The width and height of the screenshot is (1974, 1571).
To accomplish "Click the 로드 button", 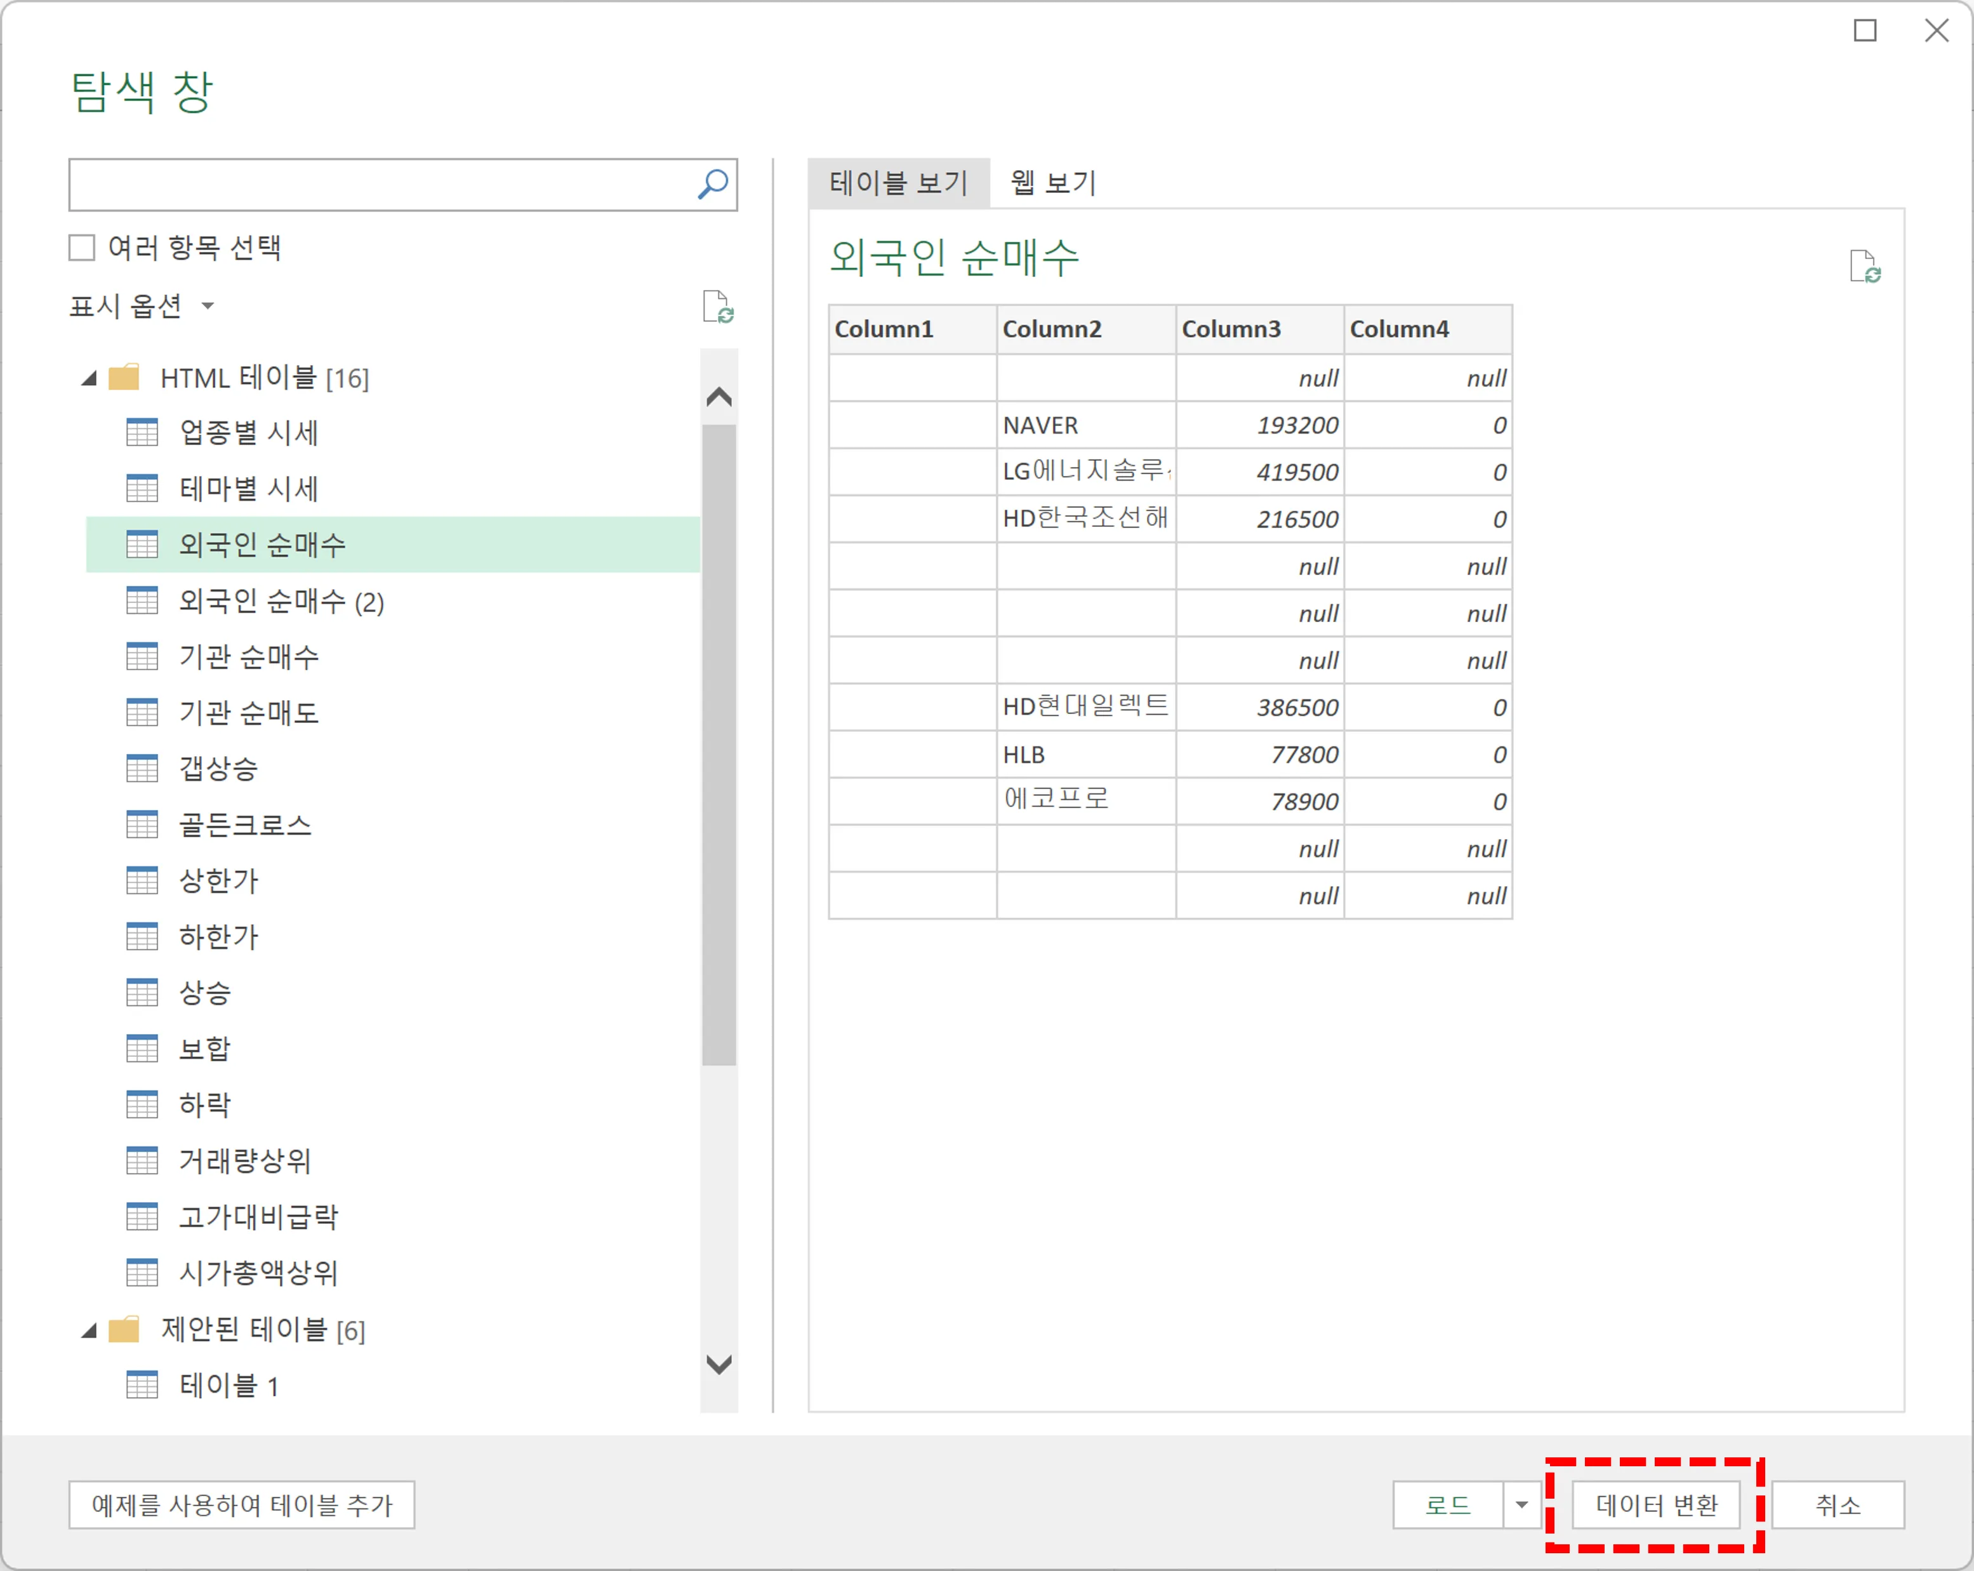I will coord(1448,1505).
